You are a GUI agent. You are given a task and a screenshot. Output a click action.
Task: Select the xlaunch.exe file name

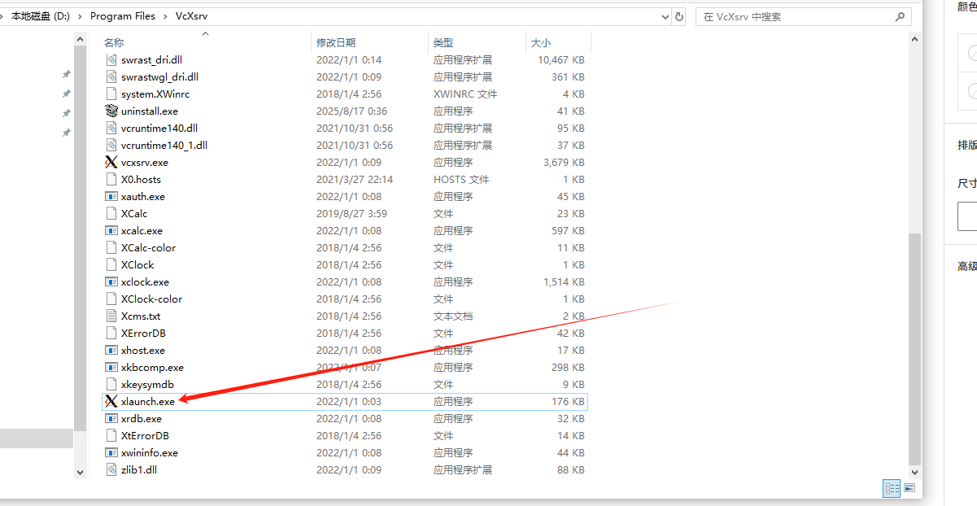[148, 402]
